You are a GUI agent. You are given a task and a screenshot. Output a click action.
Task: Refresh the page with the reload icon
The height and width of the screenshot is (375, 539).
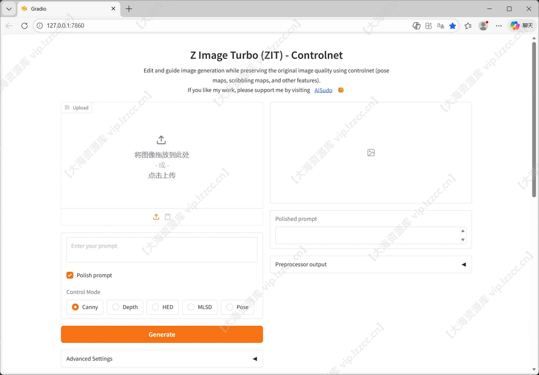[24, 26]
